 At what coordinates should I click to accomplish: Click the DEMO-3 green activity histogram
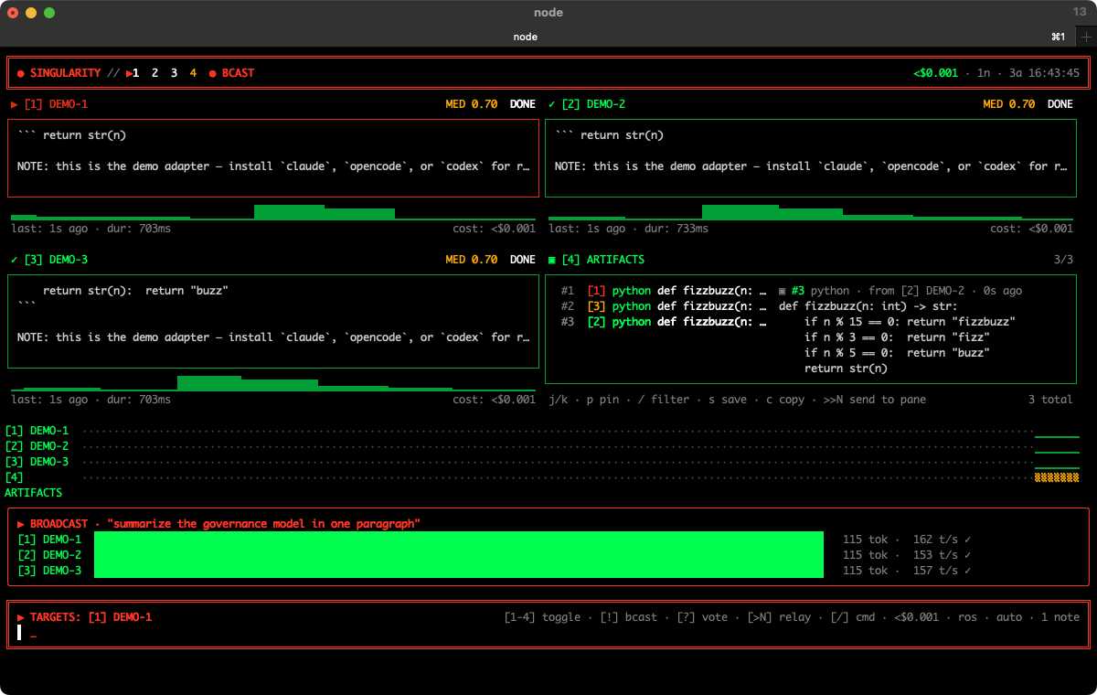273,383
